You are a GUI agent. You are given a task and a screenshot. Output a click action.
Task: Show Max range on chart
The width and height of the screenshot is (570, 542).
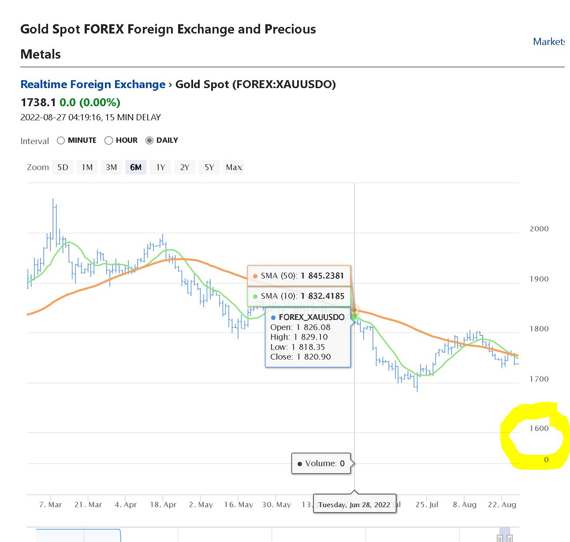[x=234, y=167]
